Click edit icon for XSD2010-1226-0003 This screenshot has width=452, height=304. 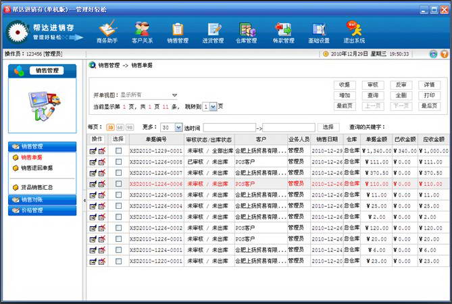pos(93,217)
